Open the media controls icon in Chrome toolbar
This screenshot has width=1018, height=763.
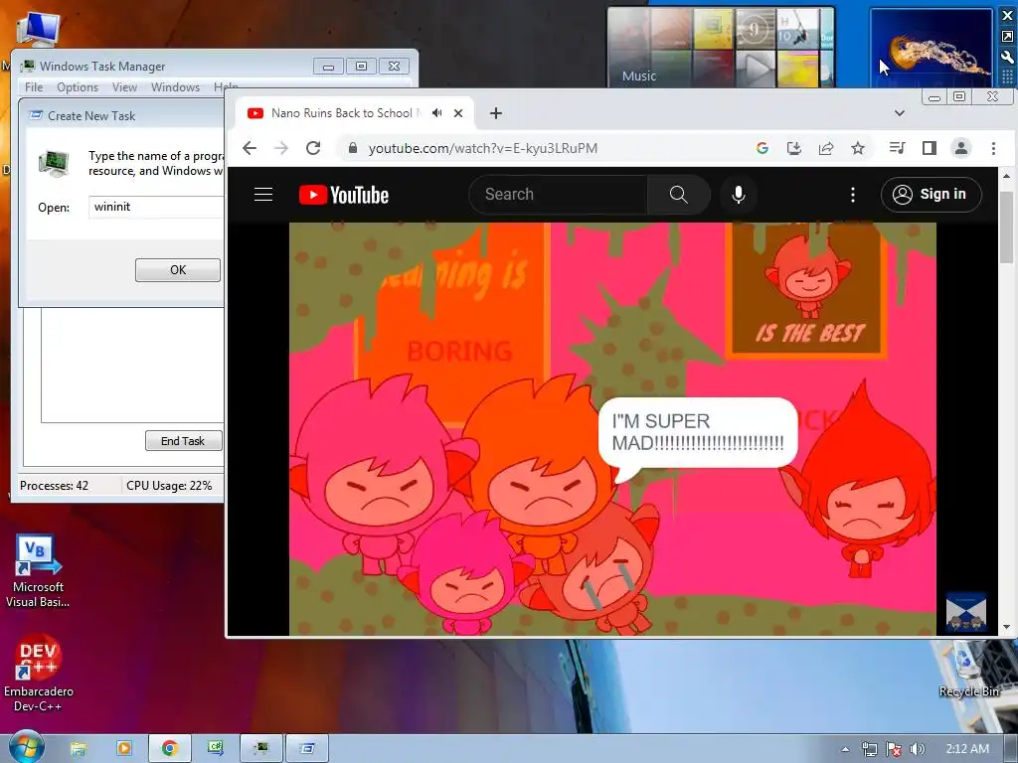pyautogui.click(x=897, y=149)
